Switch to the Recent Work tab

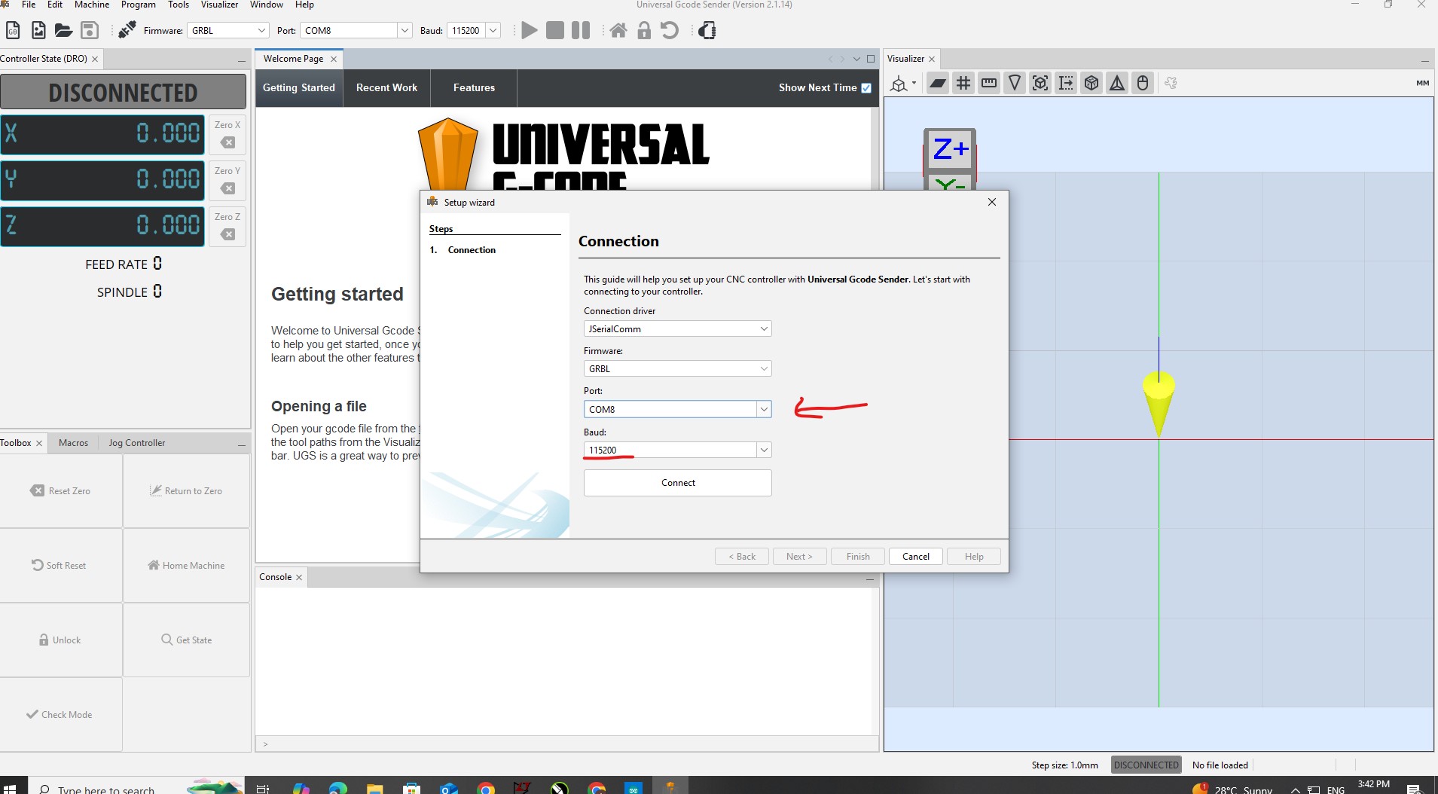[386, 88]
